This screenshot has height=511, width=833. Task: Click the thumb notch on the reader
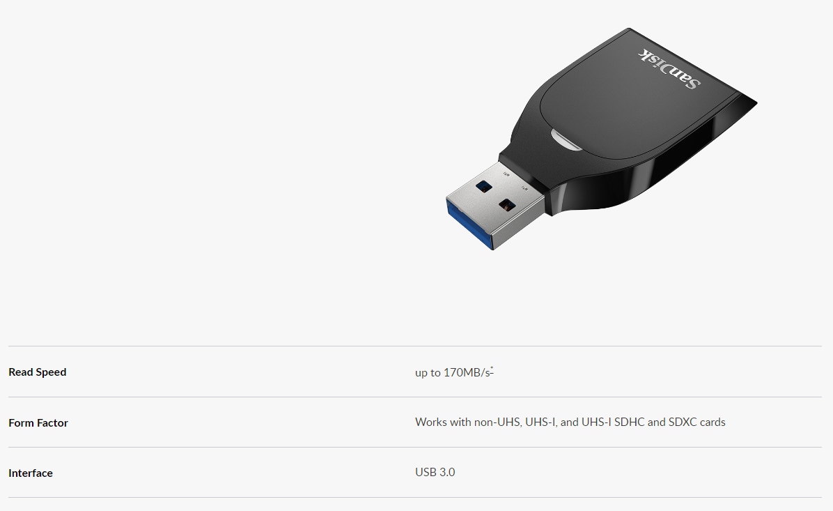click(x=566, y=139)
